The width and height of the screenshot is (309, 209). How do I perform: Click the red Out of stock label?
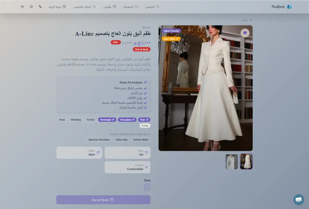point(142,49)
